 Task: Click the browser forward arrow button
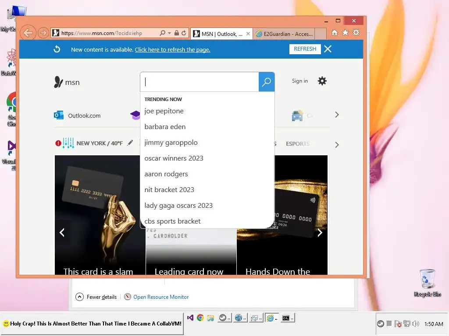(x=43, y=33)
